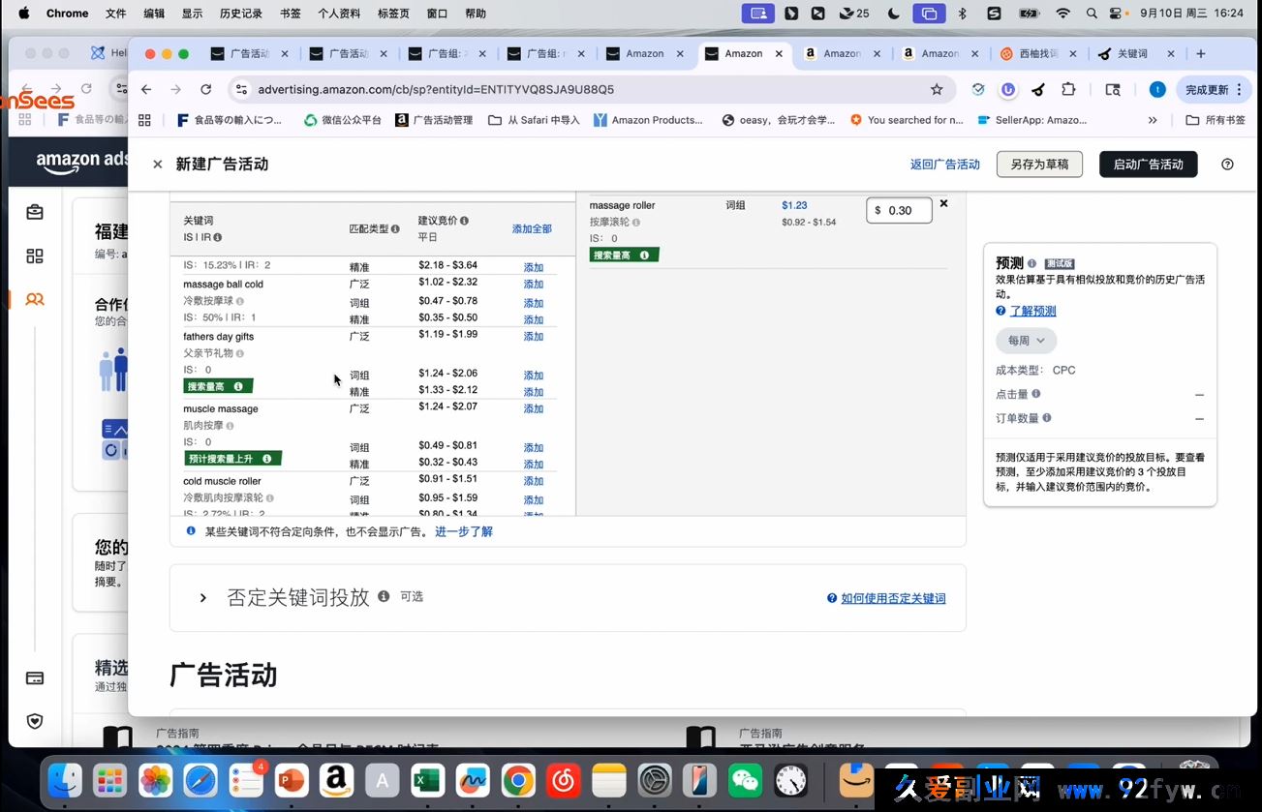Click the 启动广告活动 button
The width and height of the screenshot is (1262, 812).
pyautogui.click(x=1148, y=164)
